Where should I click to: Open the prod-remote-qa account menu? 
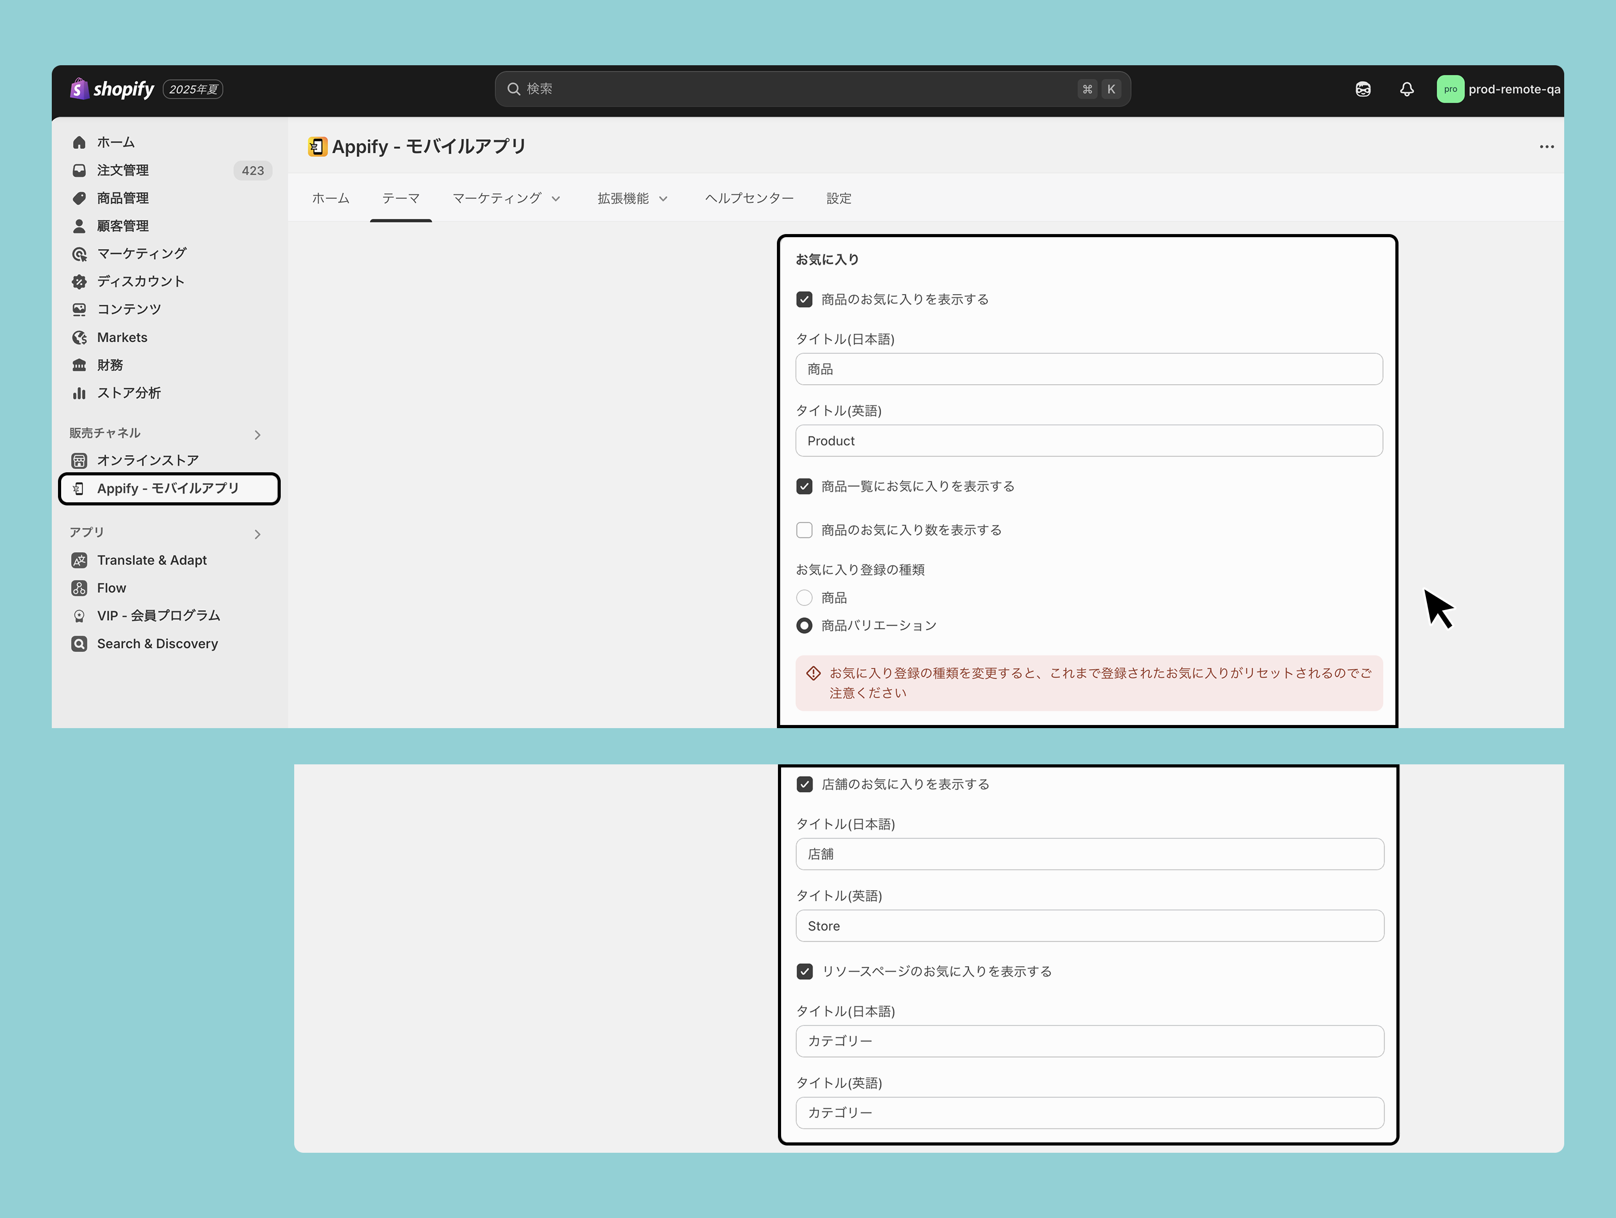[x=1498, y=89]
